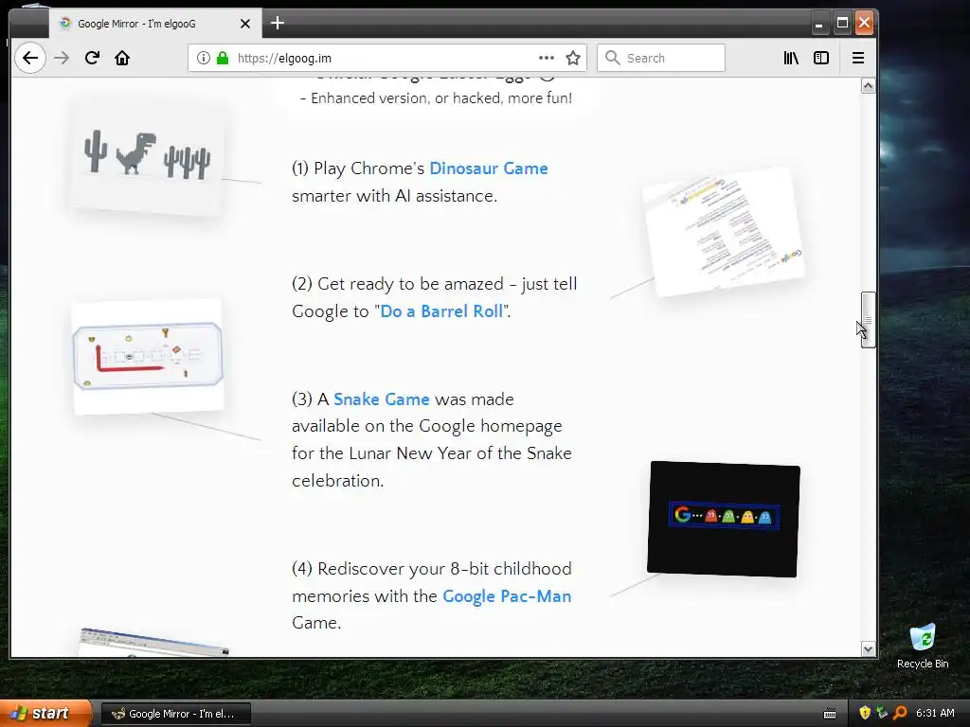Focus the Search box in toolbar

point(660,58)
